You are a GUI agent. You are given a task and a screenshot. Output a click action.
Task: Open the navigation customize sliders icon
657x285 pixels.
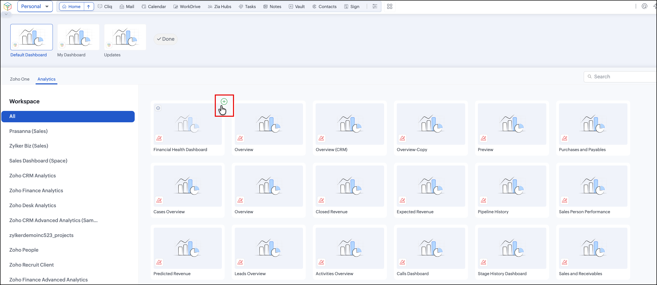click(x=374, y=6)
